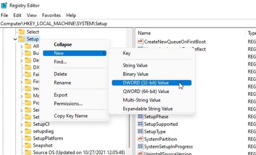Select the SetupType value
The width and height of the screenshot is (256, 155).
pyautogui.click(x=155, y=132)
